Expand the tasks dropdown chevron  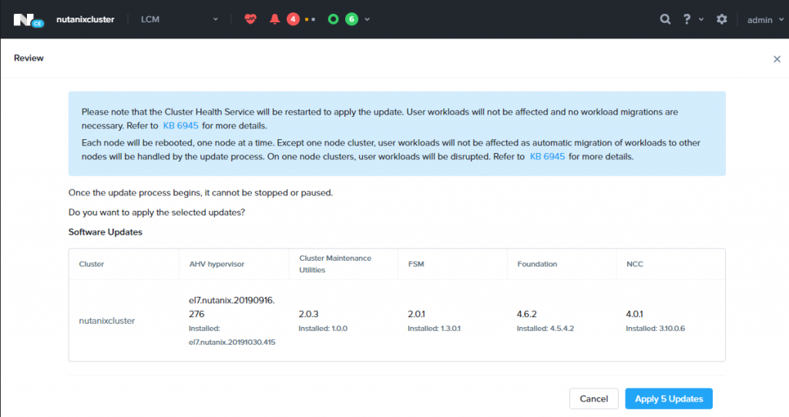(368, 19)
